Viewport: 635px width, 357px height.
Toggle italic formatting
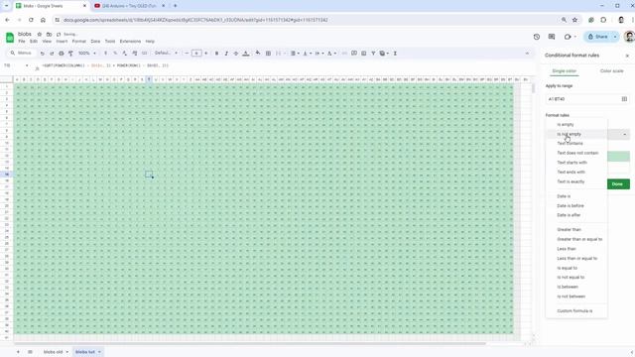pos(226,54)
